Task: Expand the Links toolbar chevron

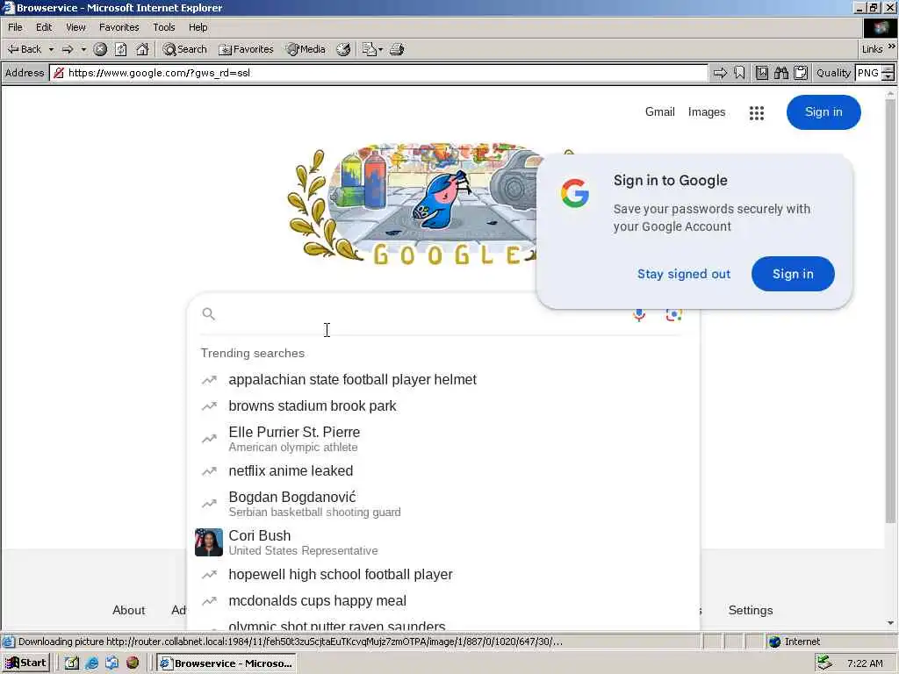Action: [x=892, y=47]
